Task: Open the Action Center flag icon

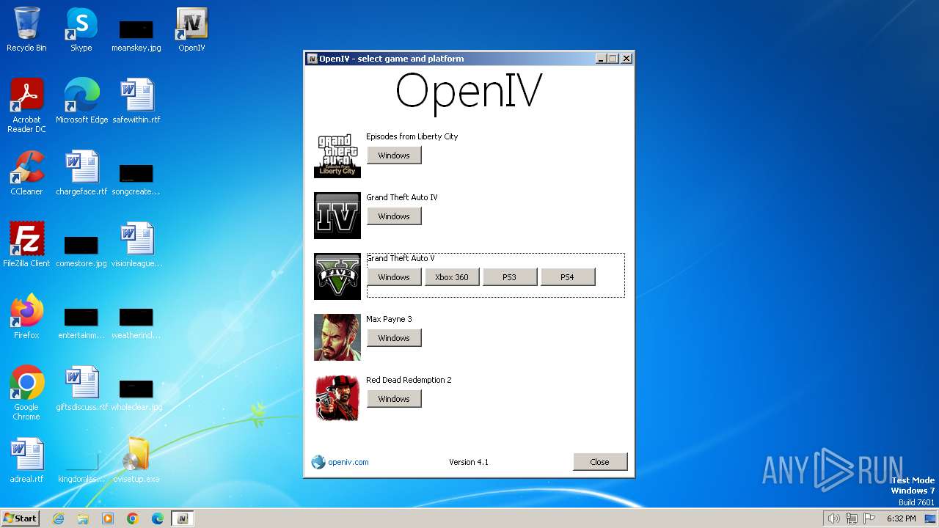Action: coord(869,518)
